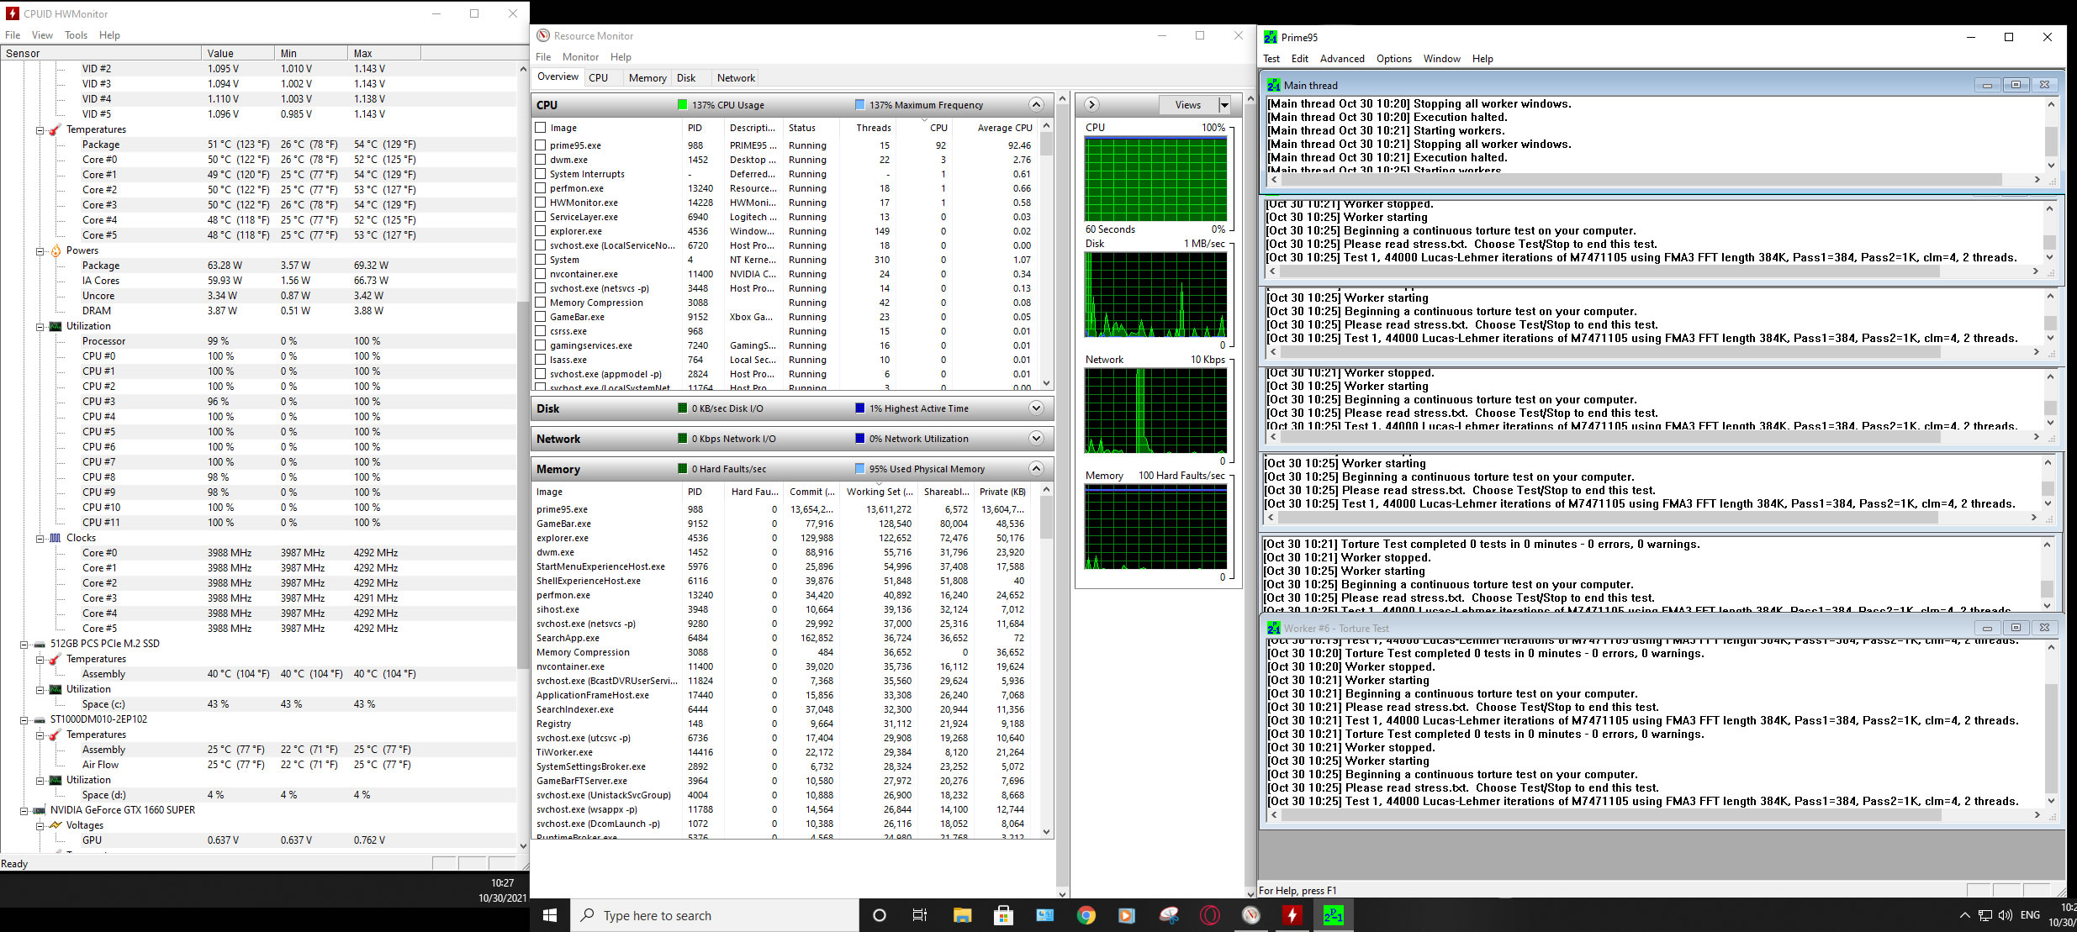Check the System Interrupts checkbox
Viewport: 2077px width, 932px height.
[541, 174]
